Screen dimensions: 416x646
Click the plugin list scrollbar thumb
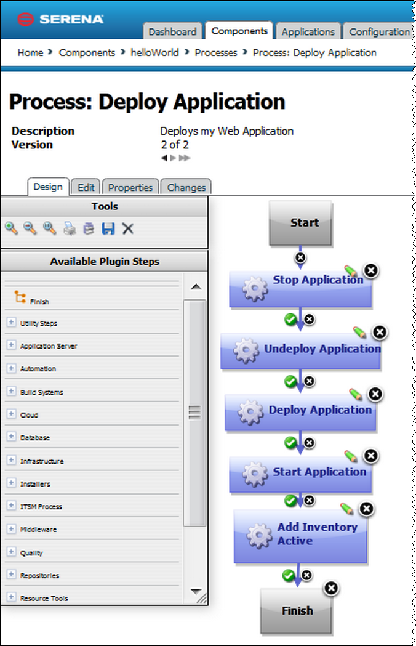click(194, 413)
